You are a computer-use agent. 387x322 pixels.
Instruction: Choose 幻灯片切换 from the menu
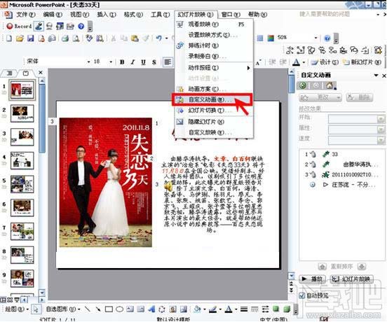tap(214, 111)
